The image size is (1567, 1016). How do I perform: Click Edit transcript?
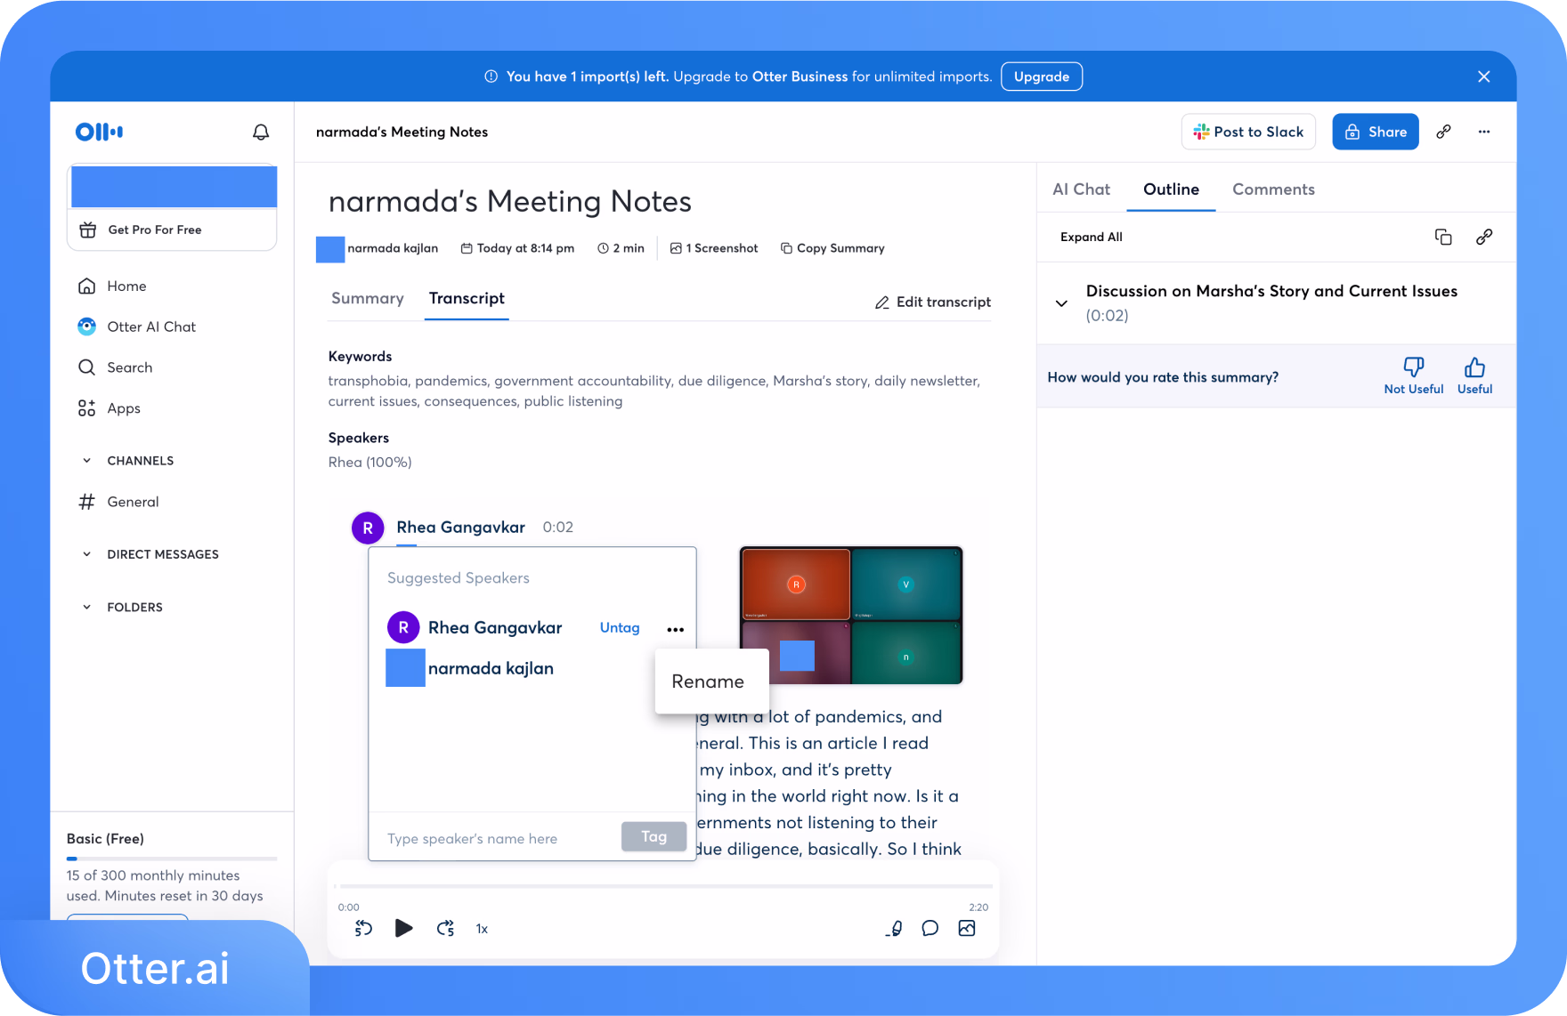coord(933,302)
